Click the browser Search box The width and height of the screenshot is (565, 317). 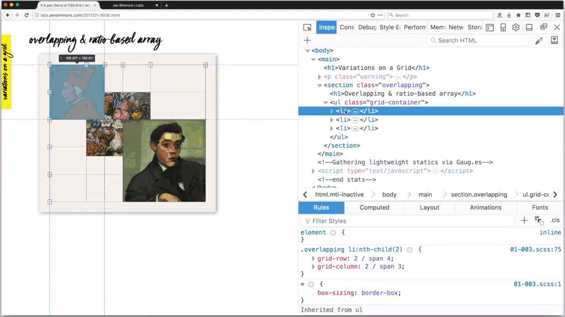tap(440, 15)
